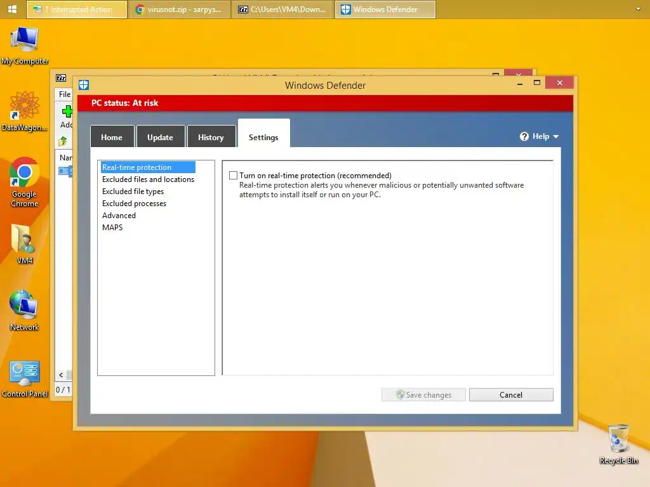
Task: Select the highlighted file row in 7-Zip
Action: (65, 171)
